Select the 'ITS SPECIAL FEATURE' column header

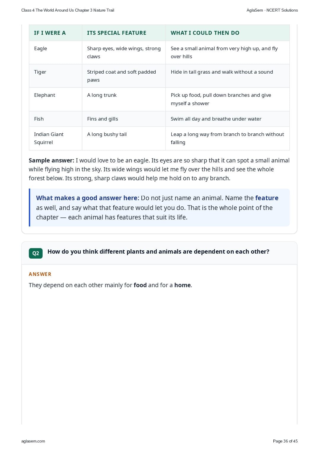pyautogui.click(x=117, y=33)
